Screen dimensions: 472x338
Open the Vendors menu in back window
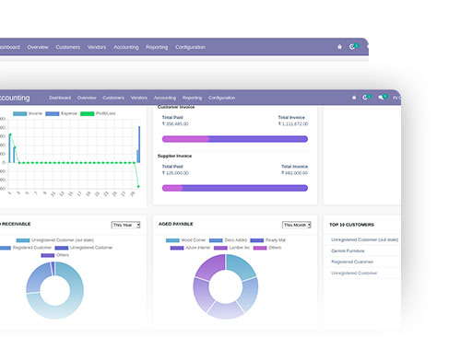click(97, 47)
